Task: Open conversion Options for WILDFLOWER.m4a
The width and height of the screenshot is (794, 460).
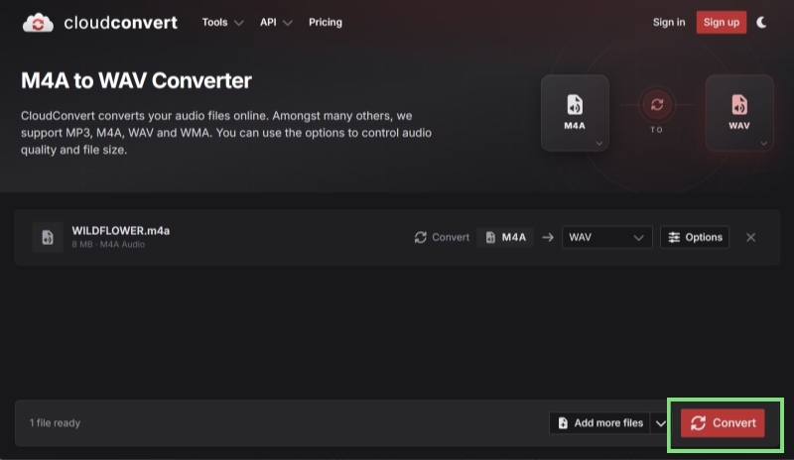Action: tap(695, 237)
